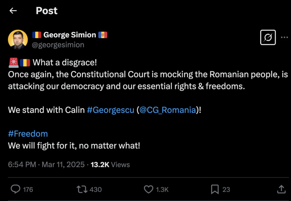Click the George Simion display name
Screen dimensions: 291x201
pos(69,35)
